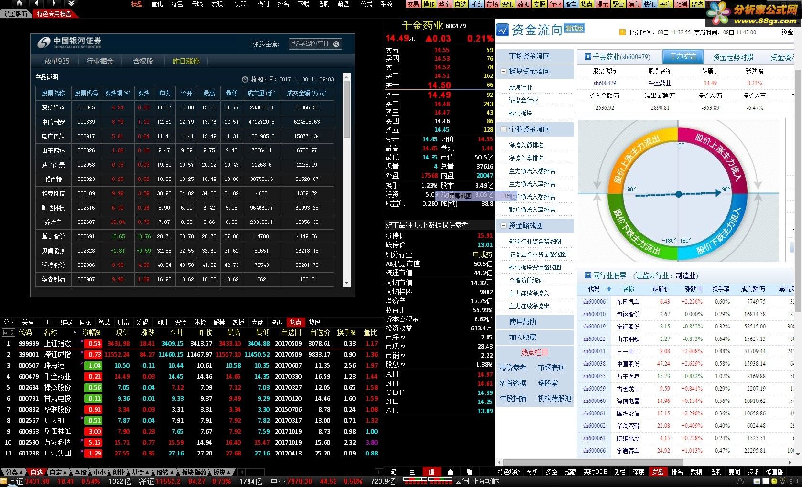Sort table by 成交量(手) column header
This screenshot has width=802, height=487.
261,93
